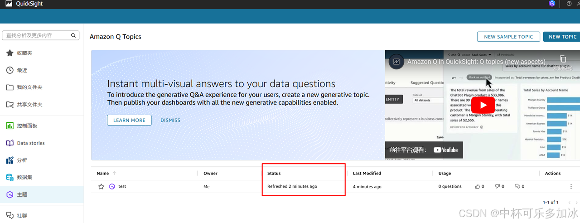Click the NEW TOPIC button
Image resolution: width=580 pixels, height=223 pixels.
pos(562,37)
